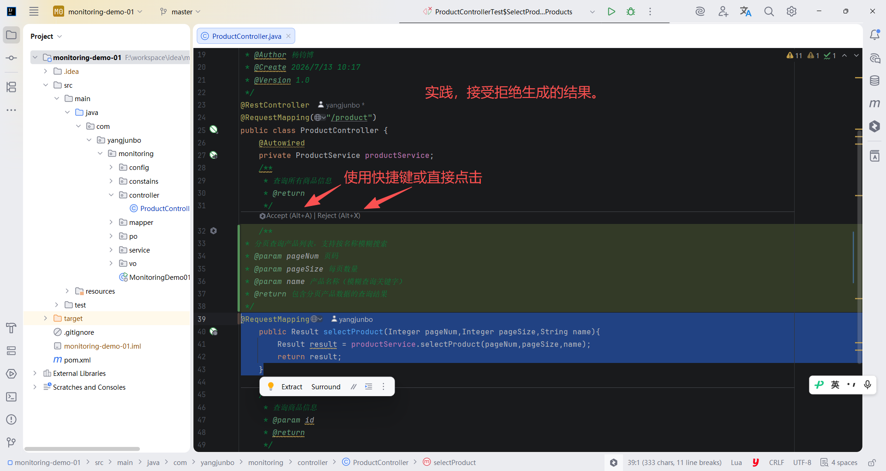Image resolution: width=886 pixels, height=471 pixels.
Task: Open the Database tool window
Action: click(x=874, y=81)
